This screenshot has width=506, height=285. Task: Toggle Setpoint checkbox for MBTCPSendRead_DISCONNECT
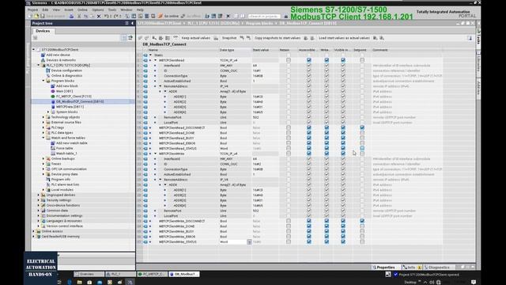(362, 127)
